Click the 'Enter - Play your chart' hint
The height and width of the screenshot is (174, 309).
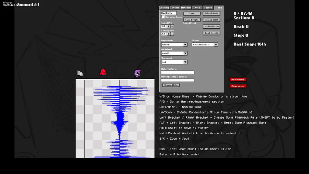click(180, 154)
